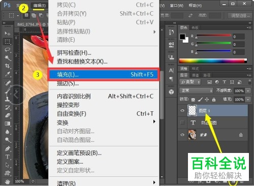This screenshot has width=254, height=186.
Task: Filter layers by shape layer icon
Action: [x=232, y=82]
